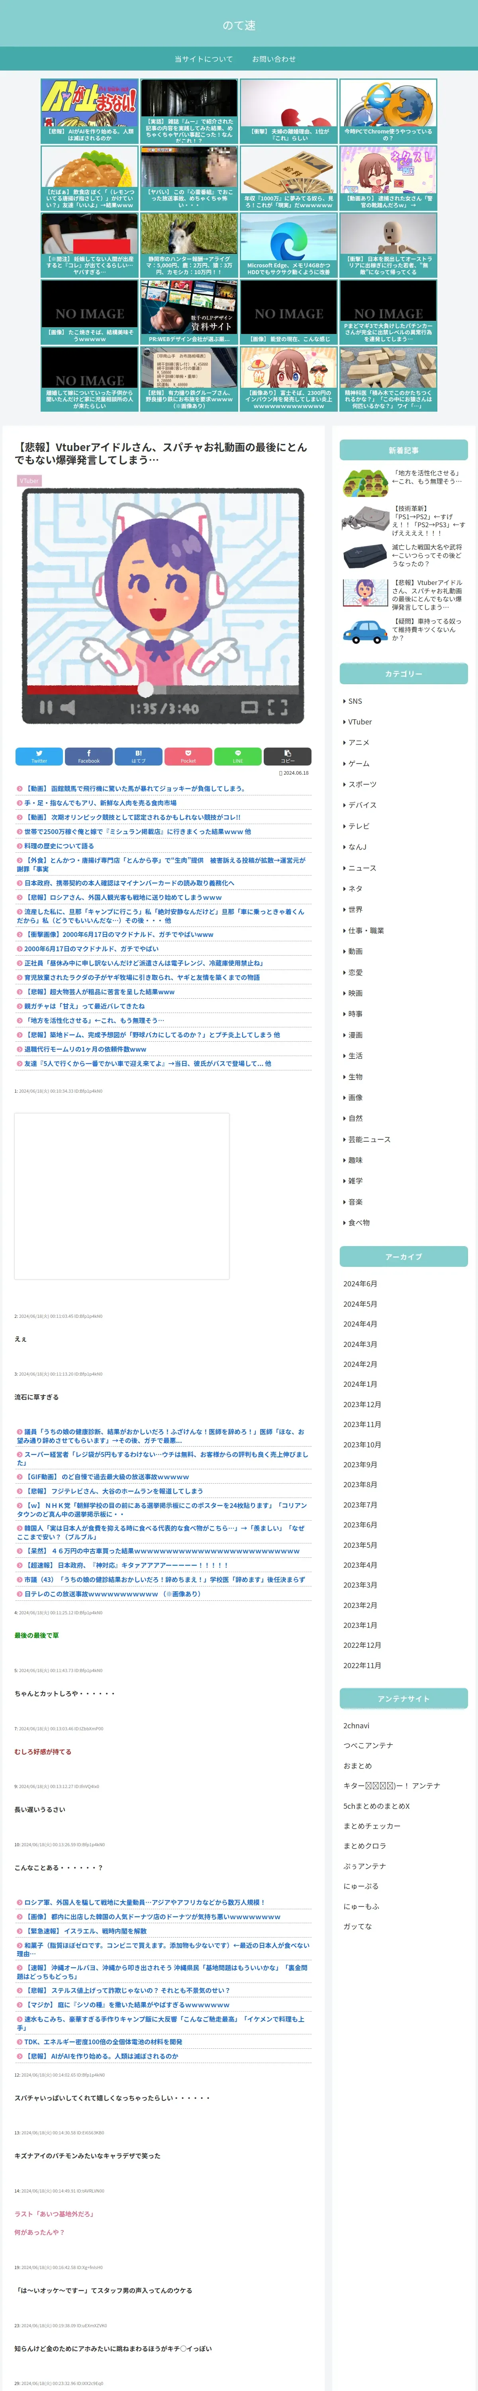Open link '料理の歴史について語る'
Image resolution: width=478 pixels, height=2391 pixels.
[x=59, y=846]
